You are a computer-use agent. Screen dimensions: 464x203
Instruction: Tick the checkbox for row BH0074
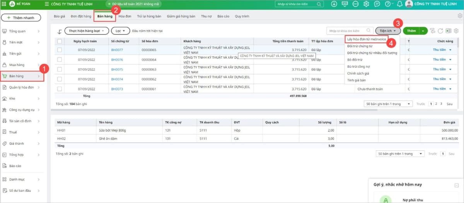point(60,79)
